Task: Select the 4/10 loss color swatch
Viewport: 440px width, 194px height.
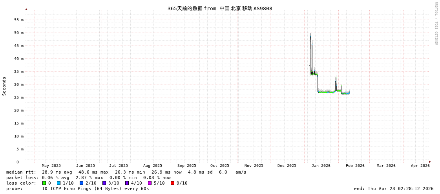Action: [x=127, y=183]
